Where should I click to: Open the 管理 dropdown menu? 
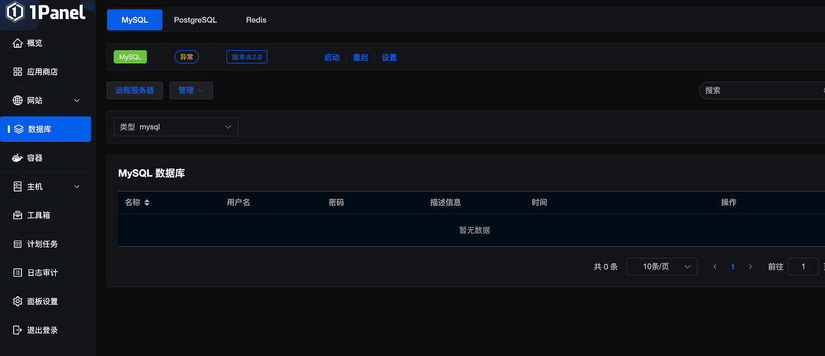[191, 90]
